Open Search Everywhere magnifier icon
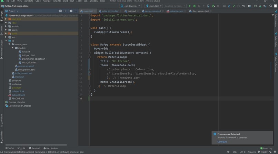The height and width of the screenshot is (154, 278). tap(270, 6)
